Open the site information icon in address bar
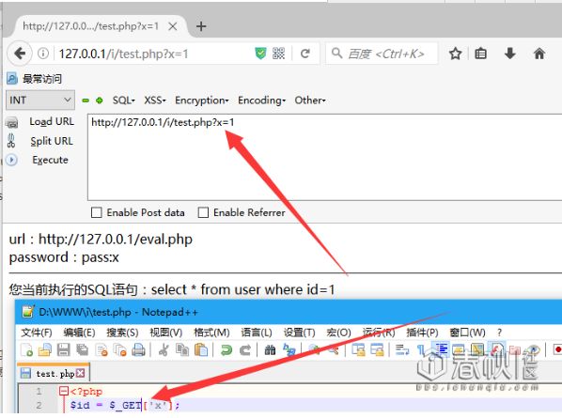This screenshot has height=418, width=562. pyautogui.click(x=43, y=54)
